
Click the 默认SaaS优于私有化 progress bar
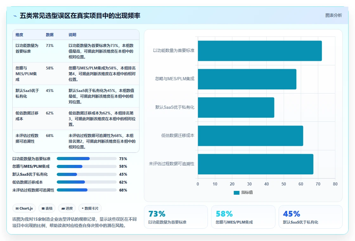(87, 174)
